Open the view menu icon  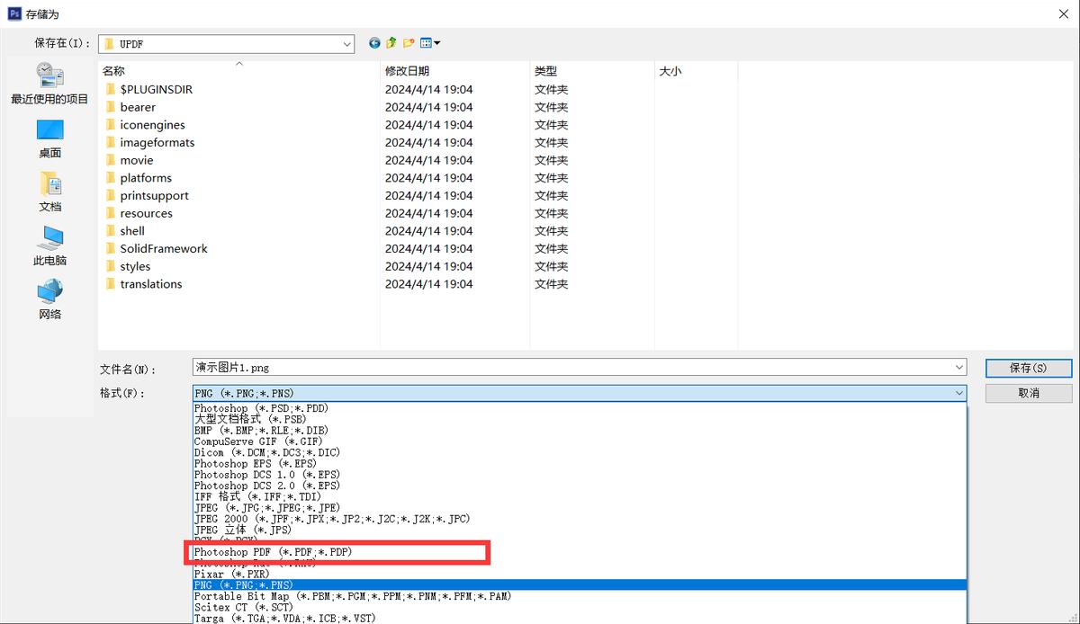(x=429, y=43)
